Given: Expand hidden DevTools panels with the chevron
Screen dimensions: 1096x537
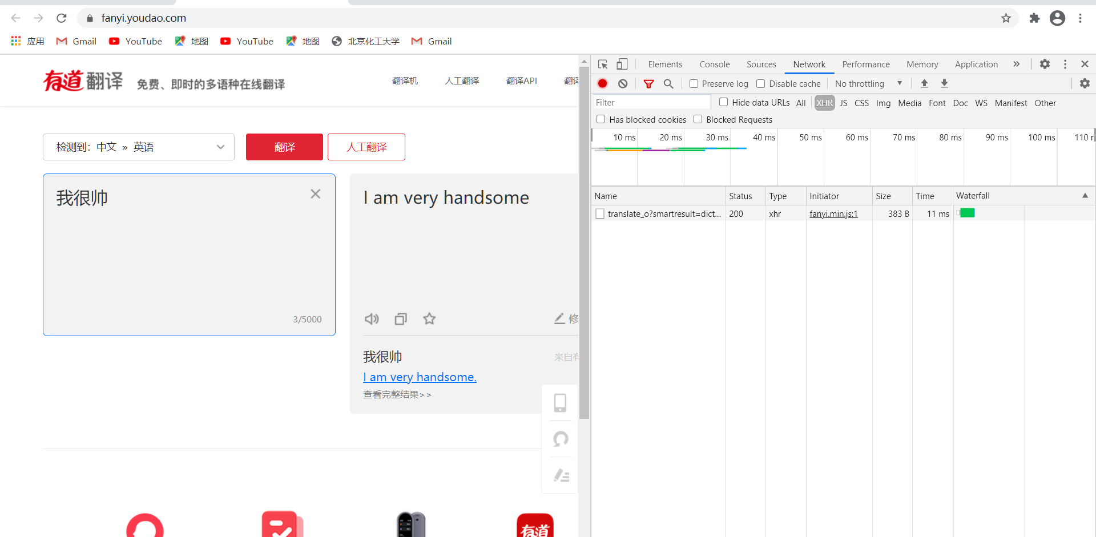Looking at the screenshot, I should click(1017, 64).
